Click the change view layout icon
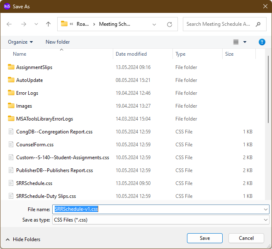272x249 pixels. [236, 42]
